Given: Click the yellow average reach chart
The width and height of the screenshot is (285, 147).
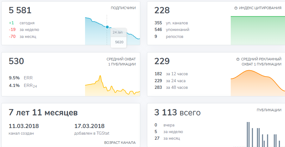Looking at the screenshot, I should point(113,85).
